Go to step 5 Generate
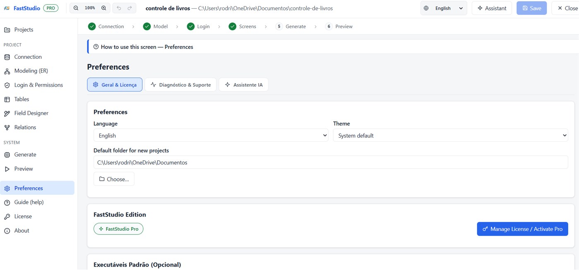This screenshot has width=579, height=270. pos(291,26)
